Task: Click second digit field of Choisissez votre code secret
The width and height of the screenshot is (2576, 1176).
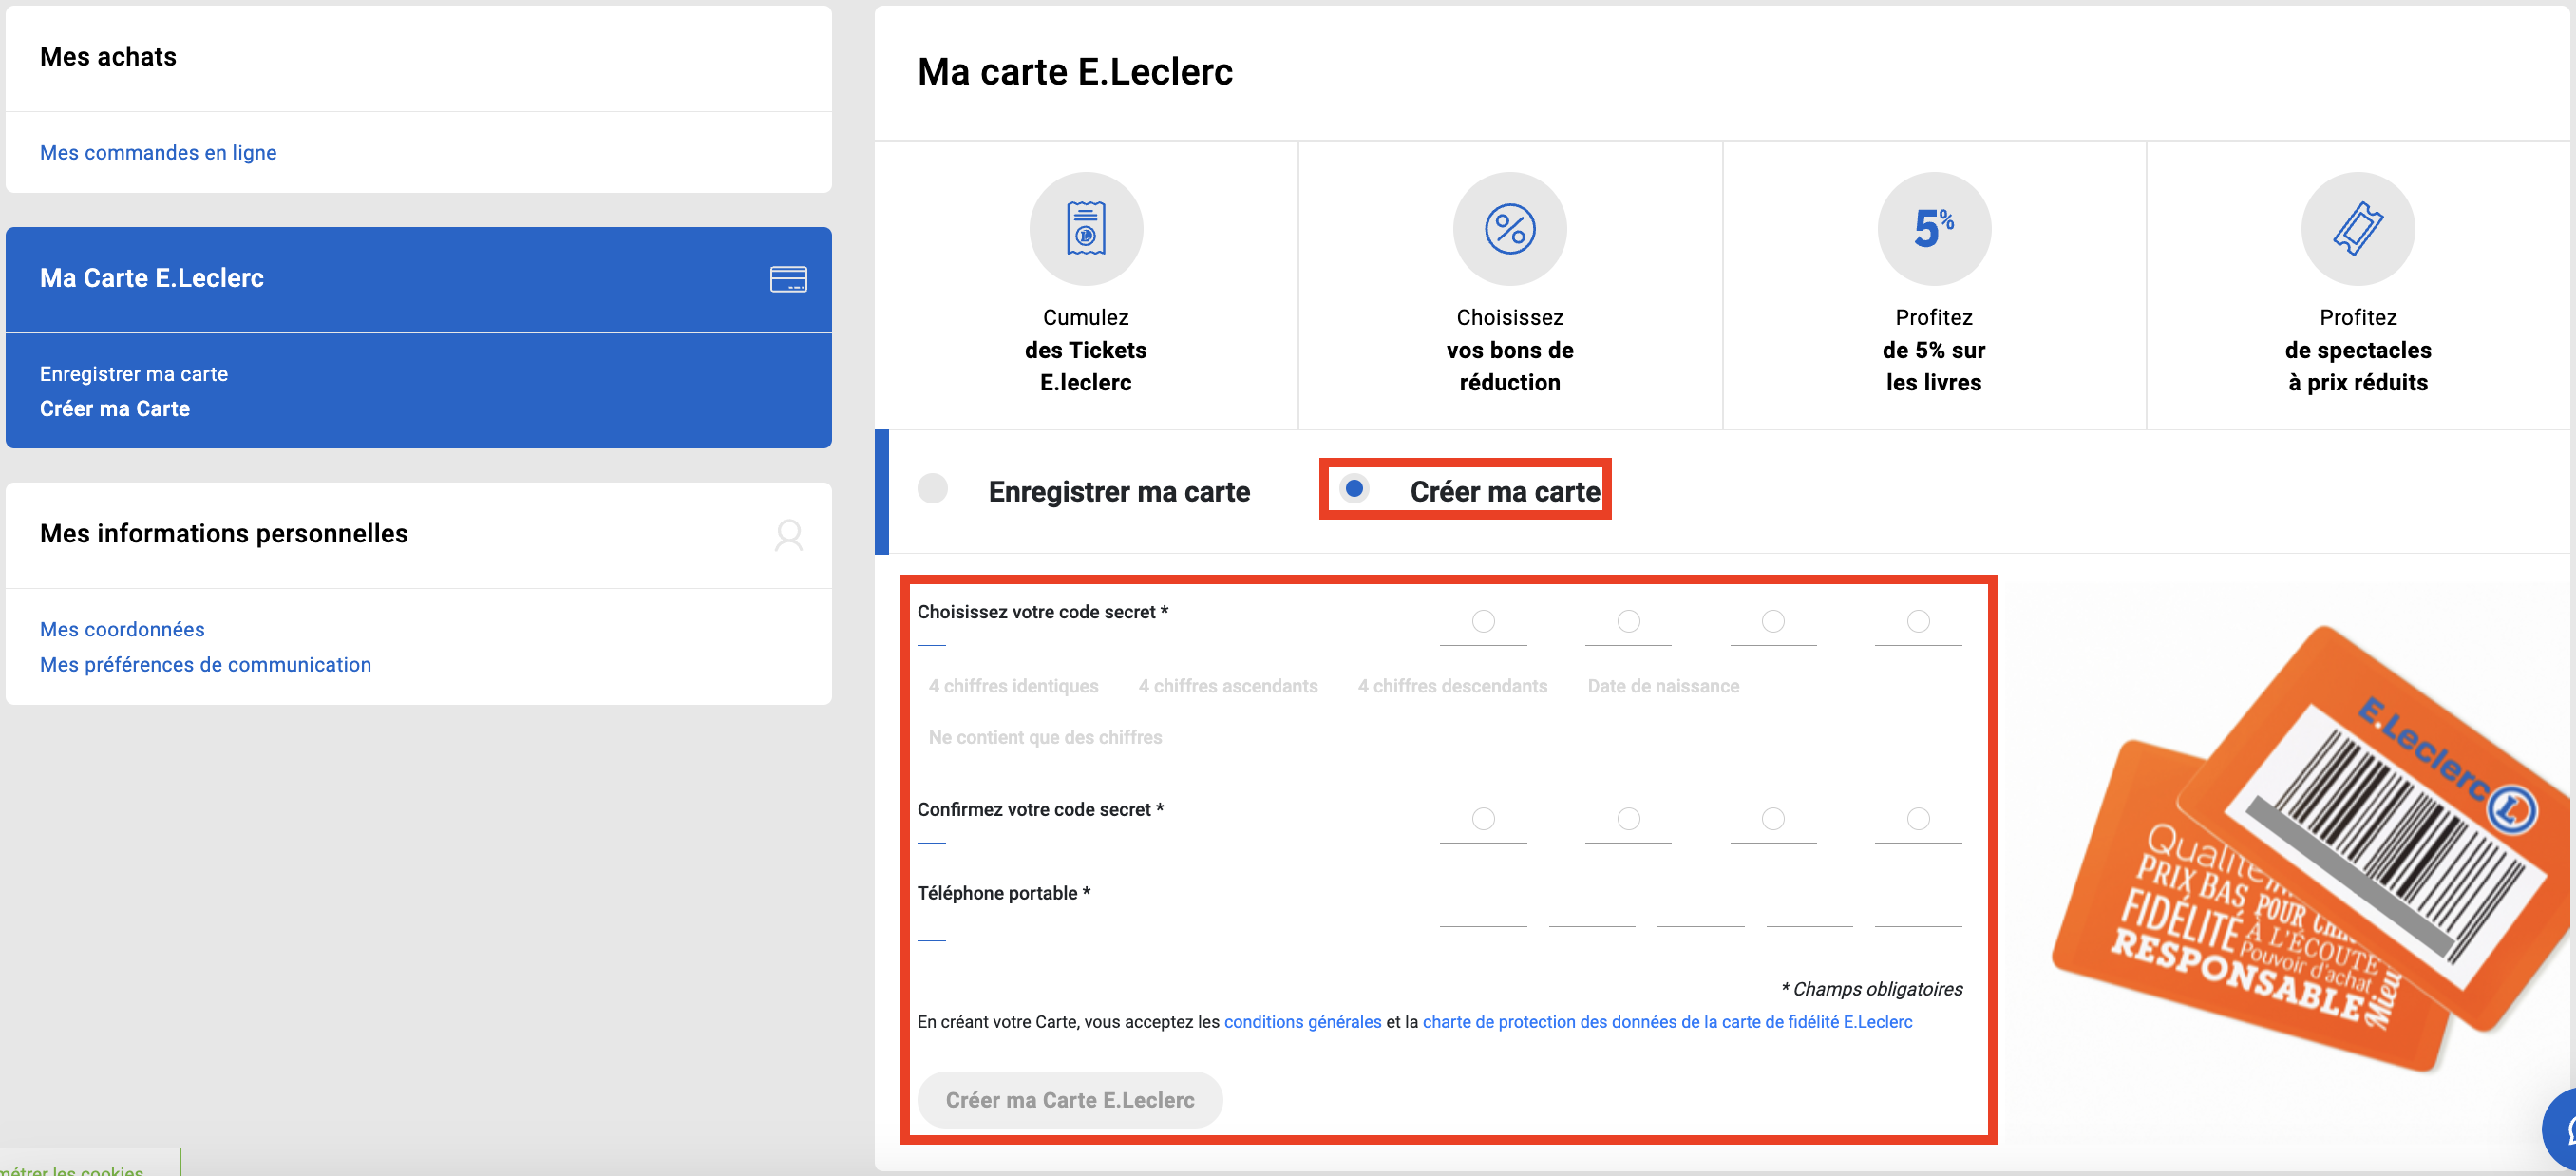Action: (x=1627, y=623)
